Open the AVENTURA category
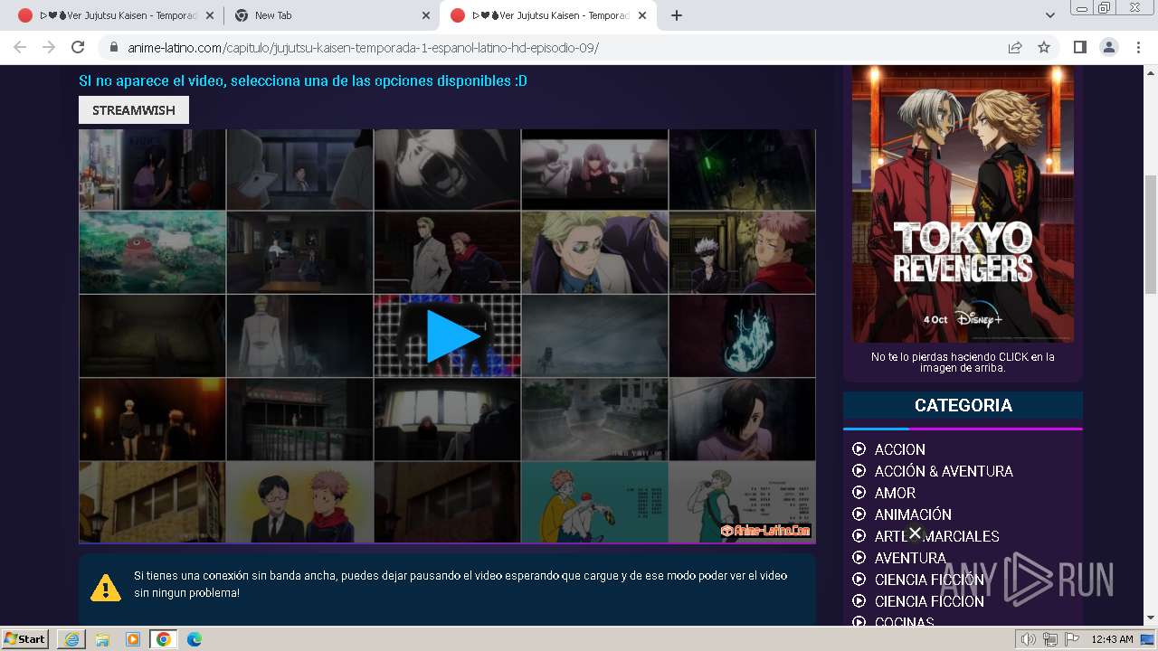This screenshot has width=1158, height=651. pyautogui.click(x=910, y=558)
